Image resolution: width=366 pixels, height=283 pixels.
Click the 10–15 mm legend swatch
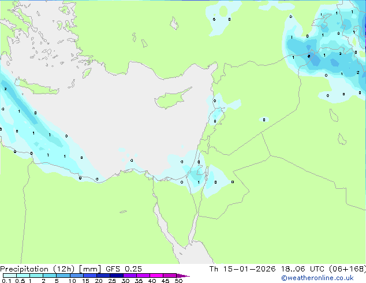point(76,275)
